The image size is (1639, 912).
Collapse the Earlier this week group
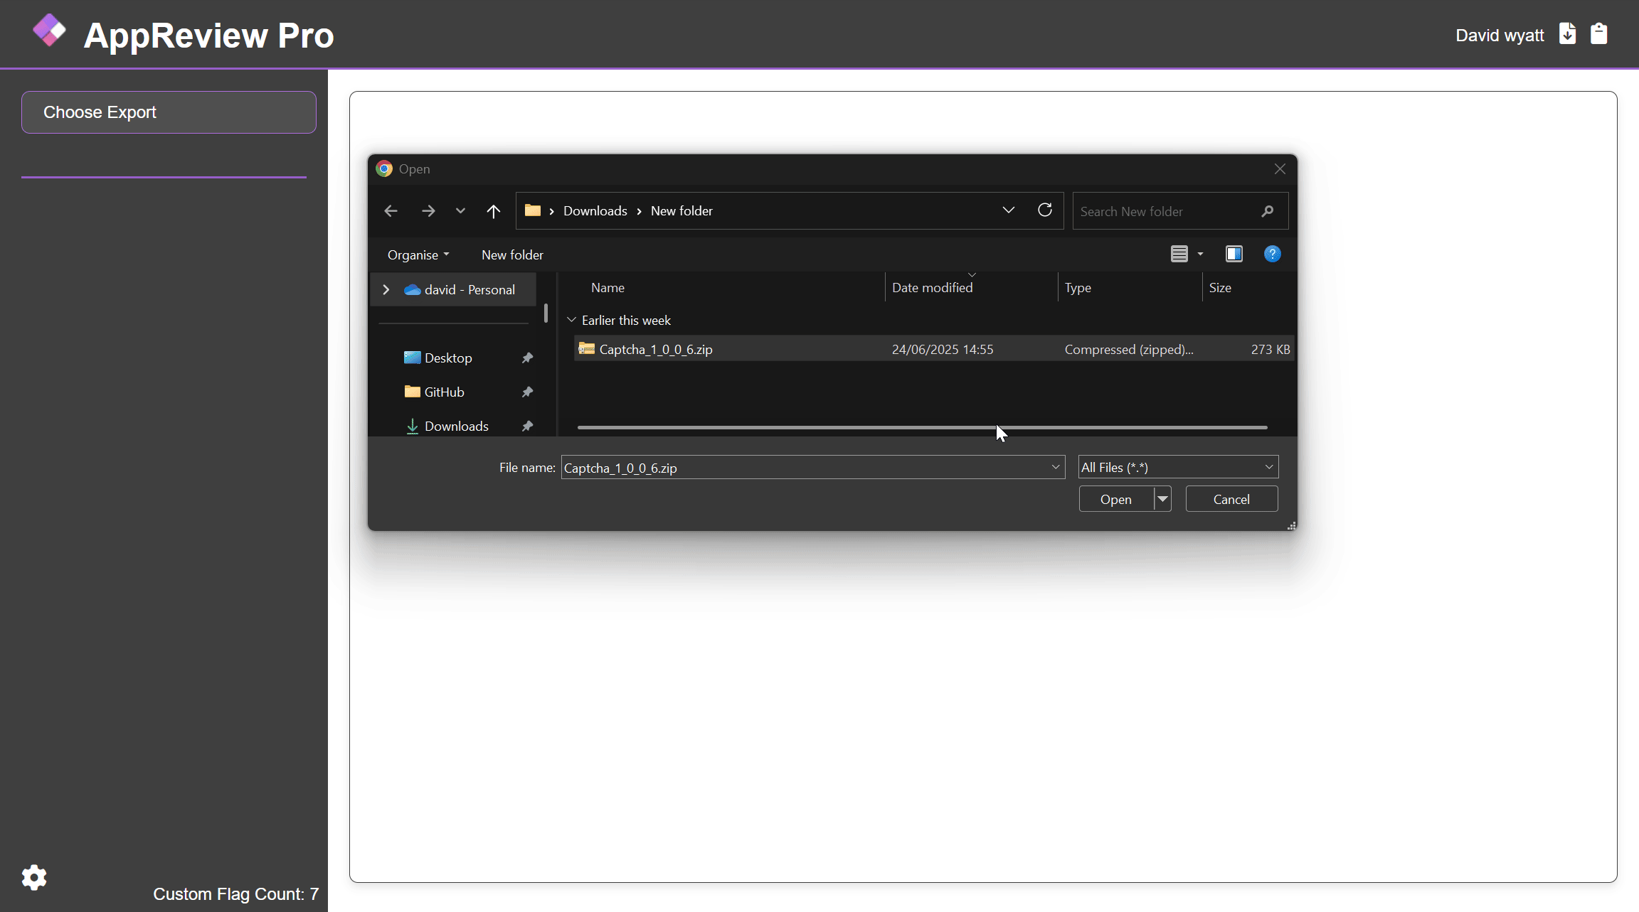click(571, 321)
